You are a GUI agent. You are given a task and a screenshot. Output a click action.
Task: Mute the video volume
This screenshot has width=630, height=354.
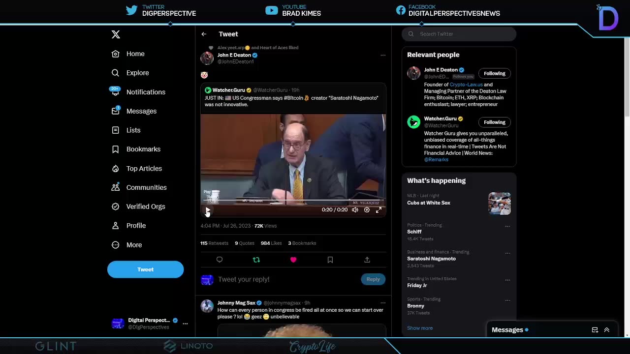coord(355,210)
